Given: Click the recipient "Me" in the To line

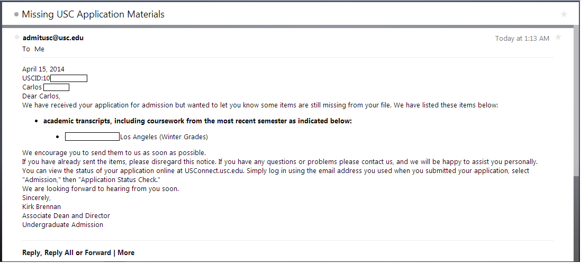Looking at the screenshot, I should pos(40,49).
